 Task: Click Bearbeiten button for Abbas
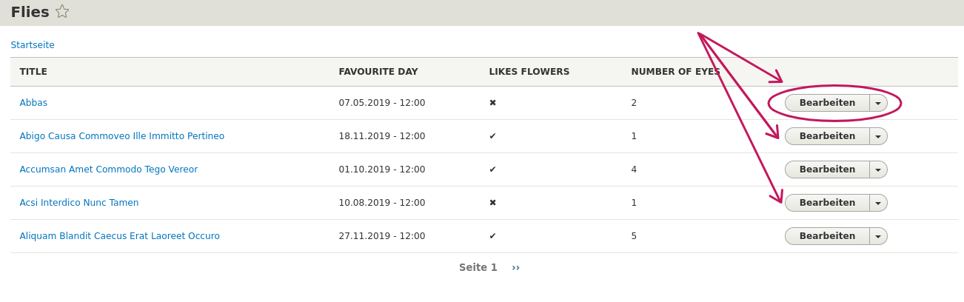click(827, 103)
